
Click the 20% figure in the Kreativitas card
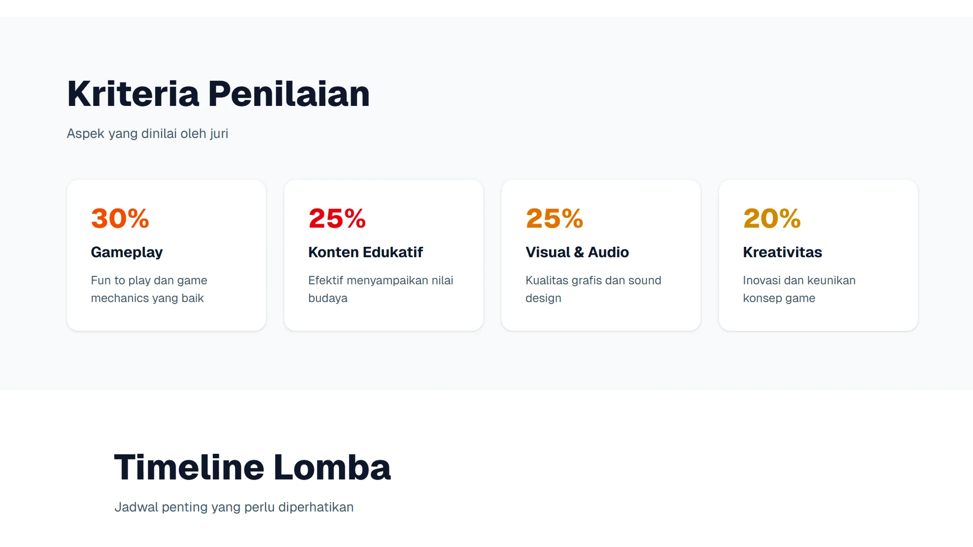coord(772,218)
